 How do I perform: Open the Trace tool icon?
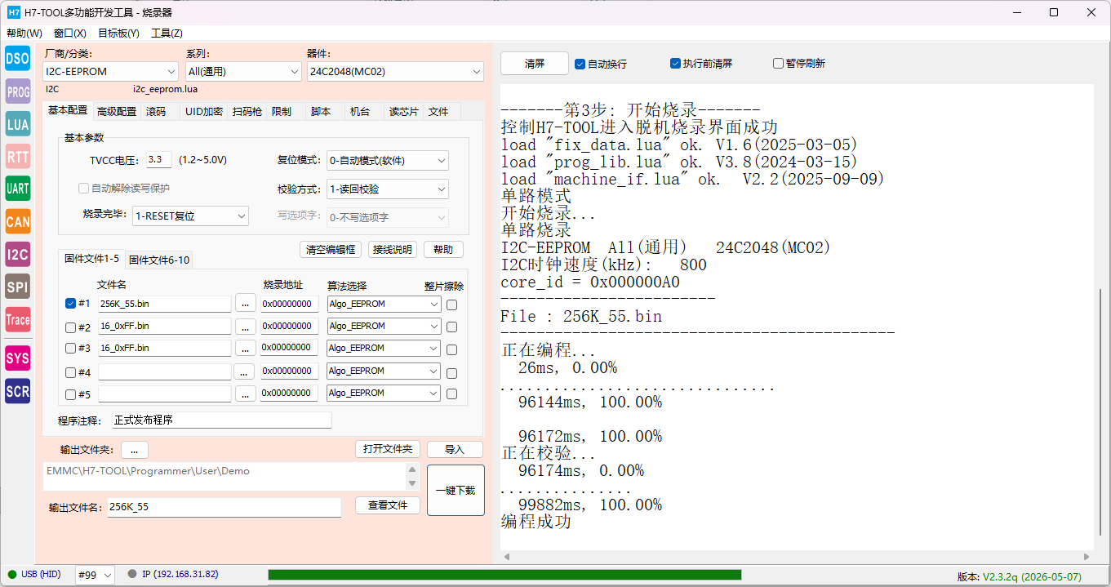17,319
